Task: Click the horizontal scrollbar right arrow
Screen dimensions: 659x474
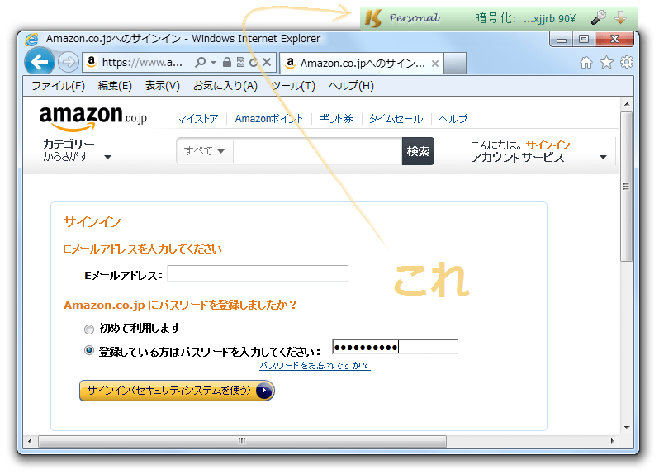Action: click(x=613, y=441)
